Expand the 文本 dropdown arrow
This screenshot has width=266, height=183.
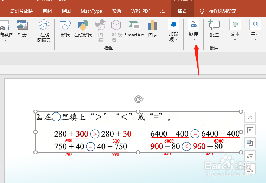pyautogui.click(x=235, y=40)
